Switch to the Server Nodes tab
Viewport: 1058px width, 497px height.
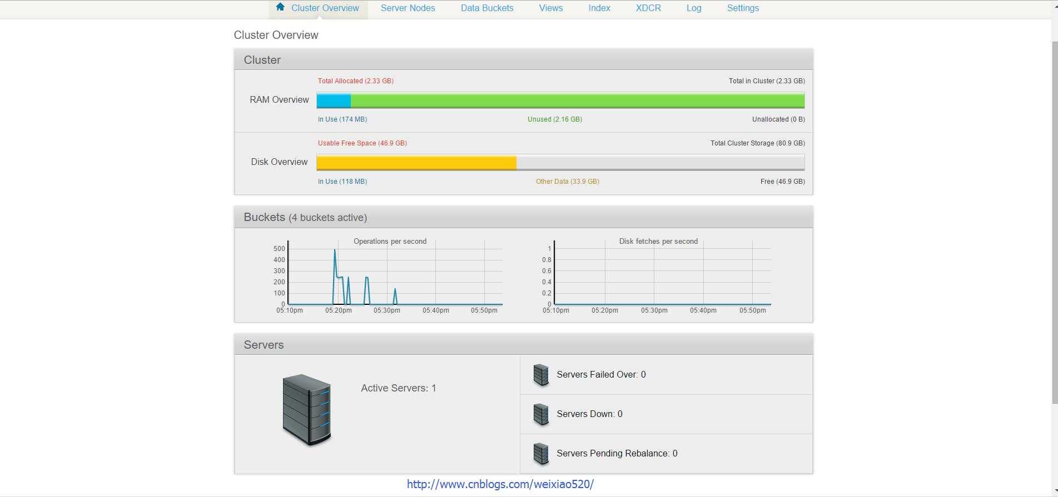(x=408, y=8)
